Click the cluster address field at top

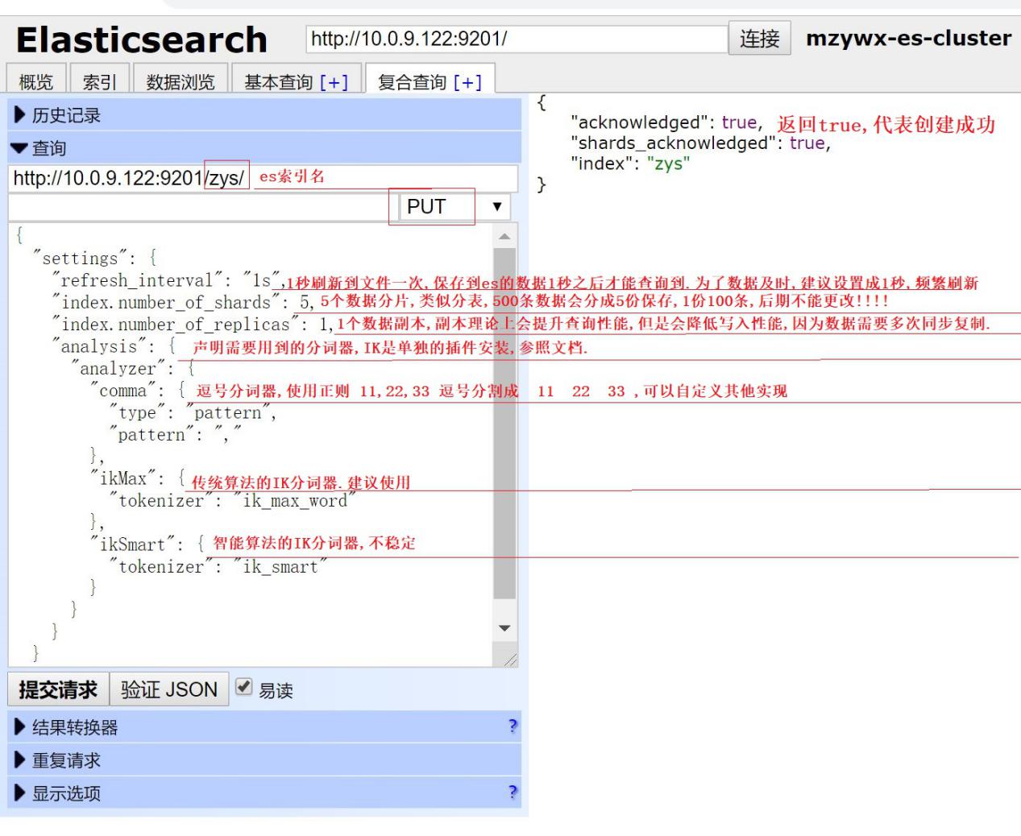coord(516,39)
